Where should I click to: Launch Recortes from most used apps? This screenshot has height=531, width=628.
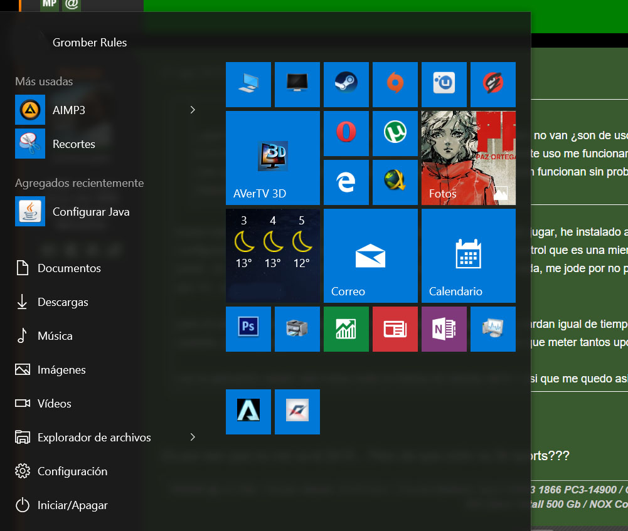73,144
